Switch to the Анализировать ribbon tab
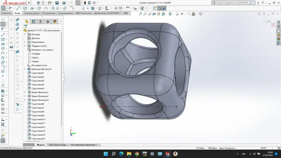The image size is (281, 158). tap(65, 13)
